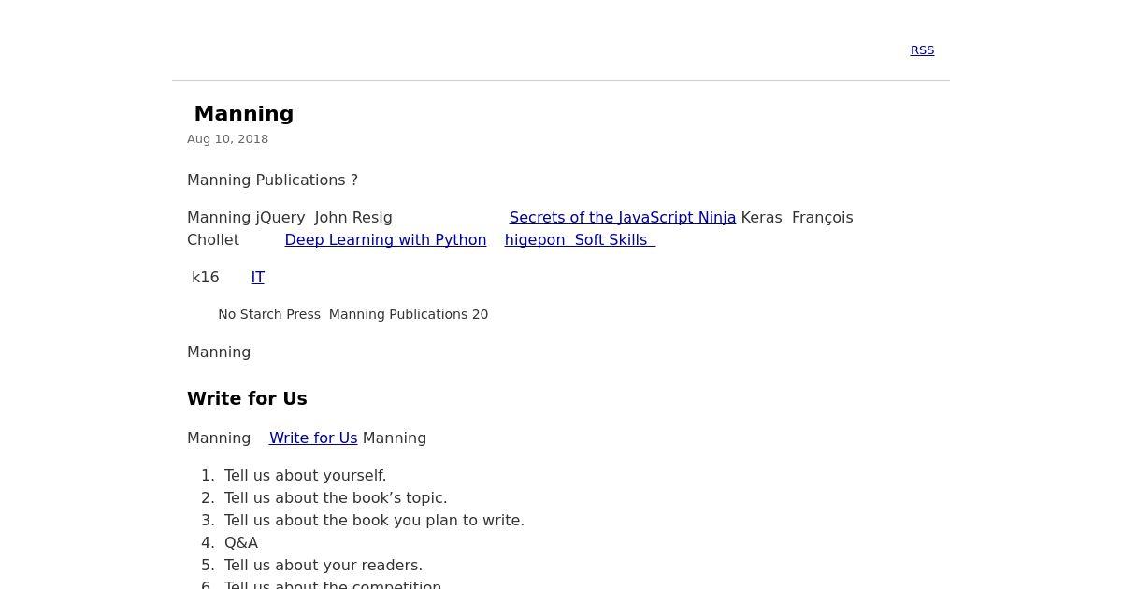This screenshot has width=1122, height=589.
Task: Click the Manning post title heading
Action: click(x=244, y=114)
